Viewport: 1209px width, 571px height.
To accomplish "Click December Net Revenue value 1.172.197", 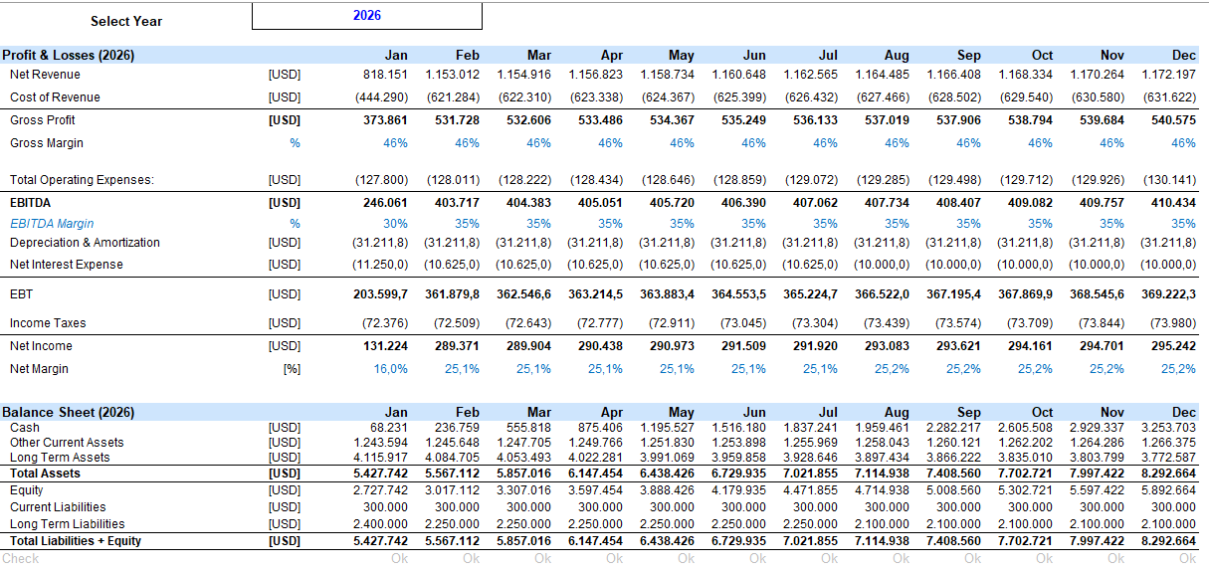I will [1168, 75].
